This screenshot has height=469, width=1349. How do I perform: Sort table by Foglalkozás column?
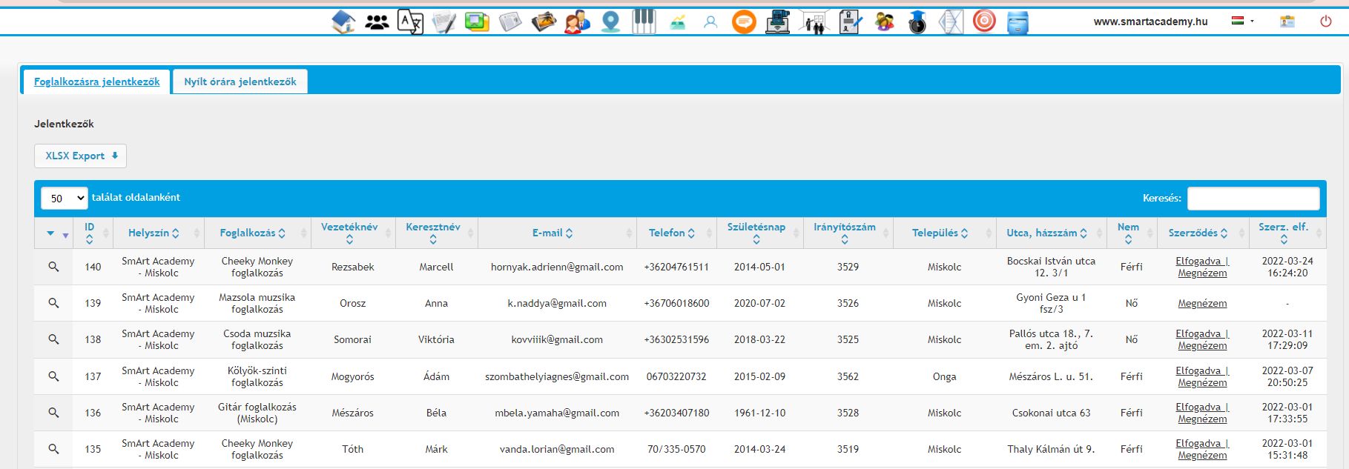(252, 233)
